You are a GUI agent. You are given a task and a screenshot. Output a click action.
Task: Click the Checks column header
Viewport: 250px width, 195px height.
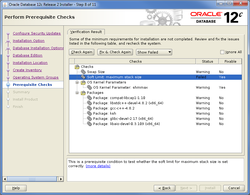(x=135, y=61)
